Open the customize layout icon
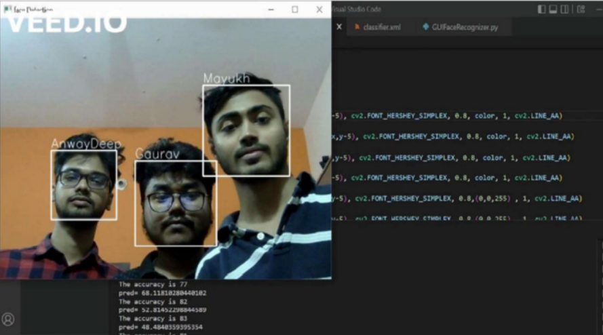Screen dimensions: 603x335 coord(581,9)
